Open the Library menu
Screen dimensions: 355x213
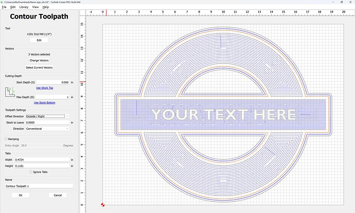(x=24, y=7)
